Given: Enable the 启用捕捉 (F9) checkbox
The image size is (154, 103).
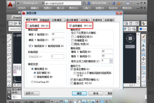Looking at the screenshot, I should (28, 26).
